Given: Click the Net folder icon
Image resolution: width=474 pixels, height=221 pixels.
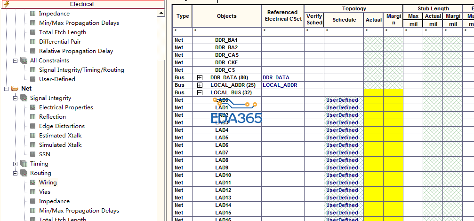Looking at the screenshot, I should (x=15, y=89).
